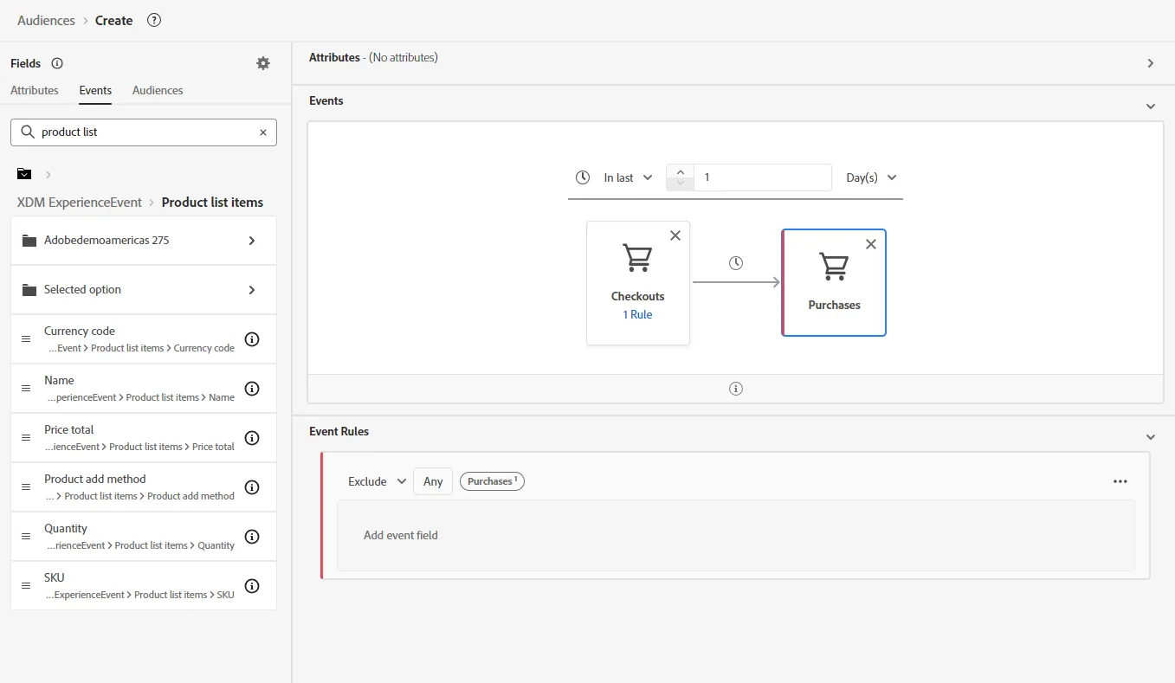Click the Any button in event rule
The height and width of the screenshot is (683, 1175).
click(433, 481)
